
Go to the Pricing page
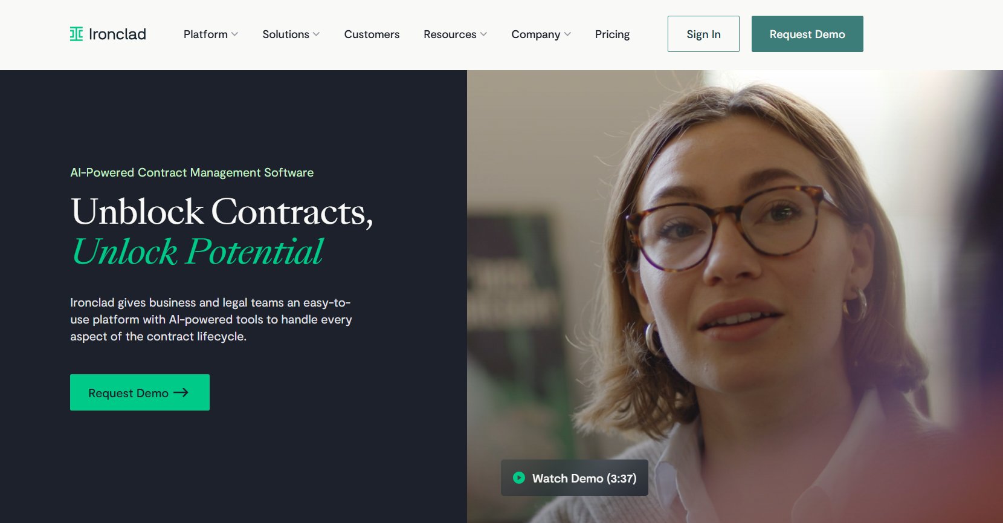pyautogui.click(x=612, y=34)
